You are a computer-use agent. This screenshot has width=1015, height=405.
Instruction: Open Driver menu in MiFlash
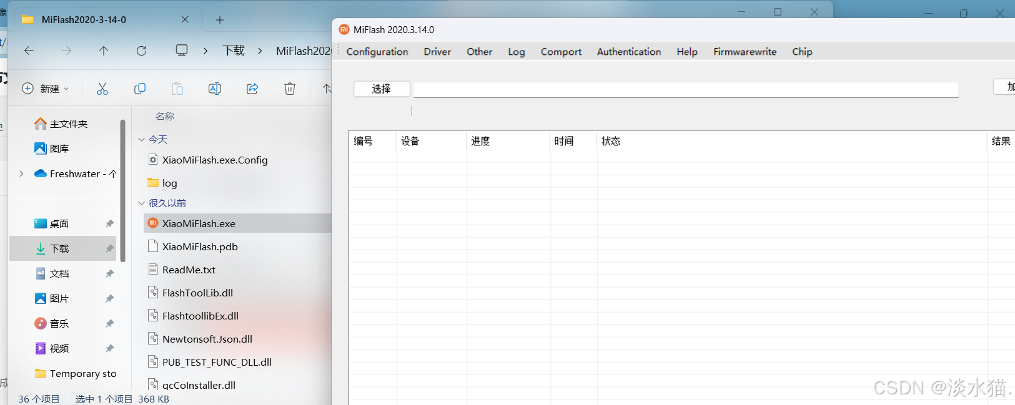coord(437,52)
